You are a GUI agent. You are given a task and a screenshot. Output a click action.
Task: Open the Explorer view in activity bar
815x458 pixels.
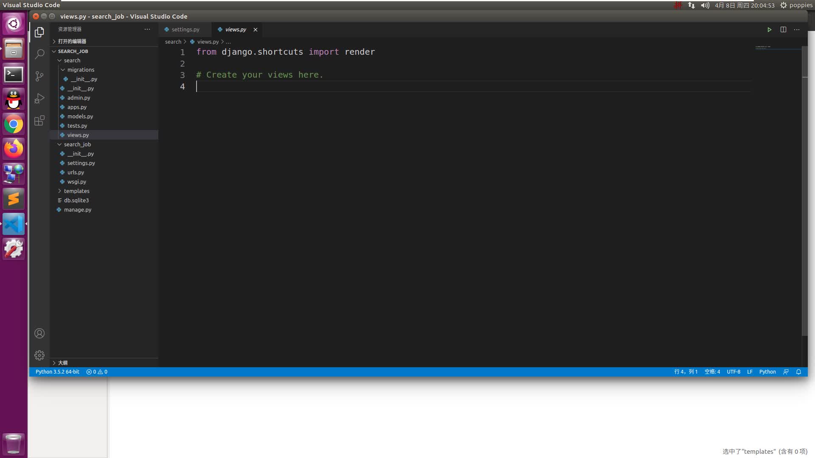[x=39, y=32]
